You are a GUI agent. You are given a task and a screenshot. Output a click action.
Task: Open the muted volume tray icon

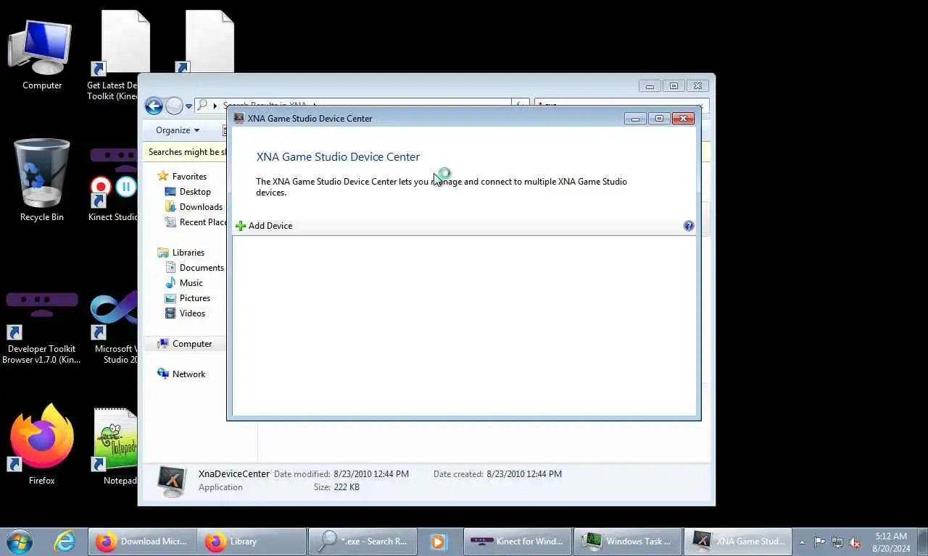click(855, 542)
